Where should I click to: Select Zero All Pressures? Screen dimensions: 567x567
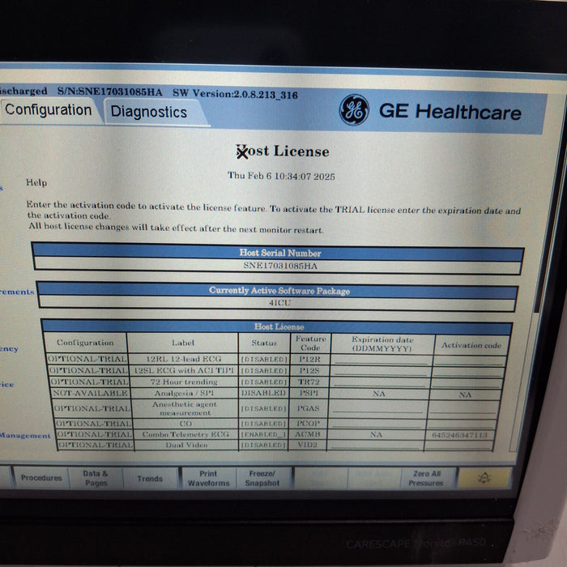tap(426, 479)
